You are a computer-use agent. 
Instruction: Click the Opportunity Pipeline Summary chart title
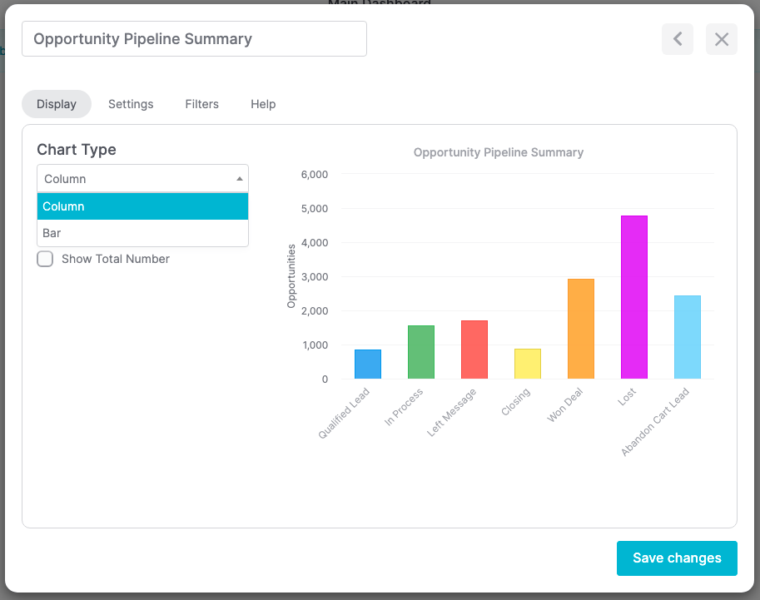pyautogui.click(x=498, y=152)
